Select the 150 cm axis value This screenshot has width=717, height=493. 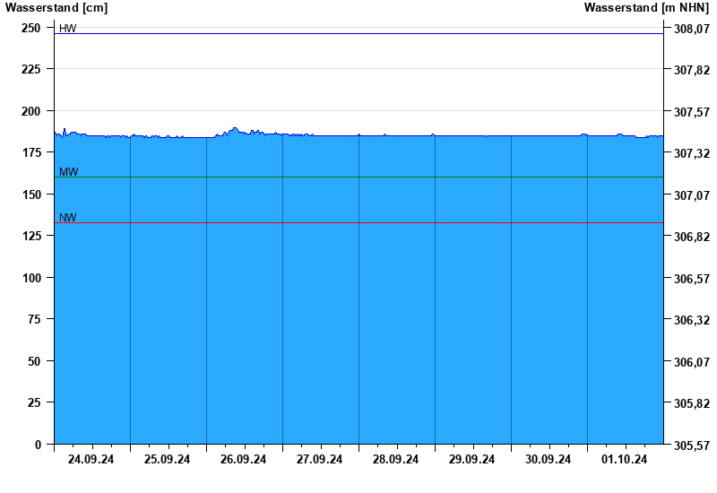(31, 195)
